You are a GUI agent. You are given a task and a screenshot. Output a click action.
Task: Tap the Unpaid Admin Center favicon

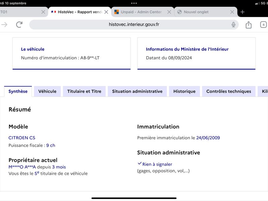tap(117, 12)
